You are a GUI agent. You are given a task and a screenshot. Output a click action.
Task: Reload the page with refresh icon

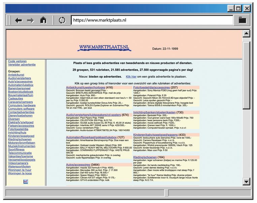[x=62, y=20]
